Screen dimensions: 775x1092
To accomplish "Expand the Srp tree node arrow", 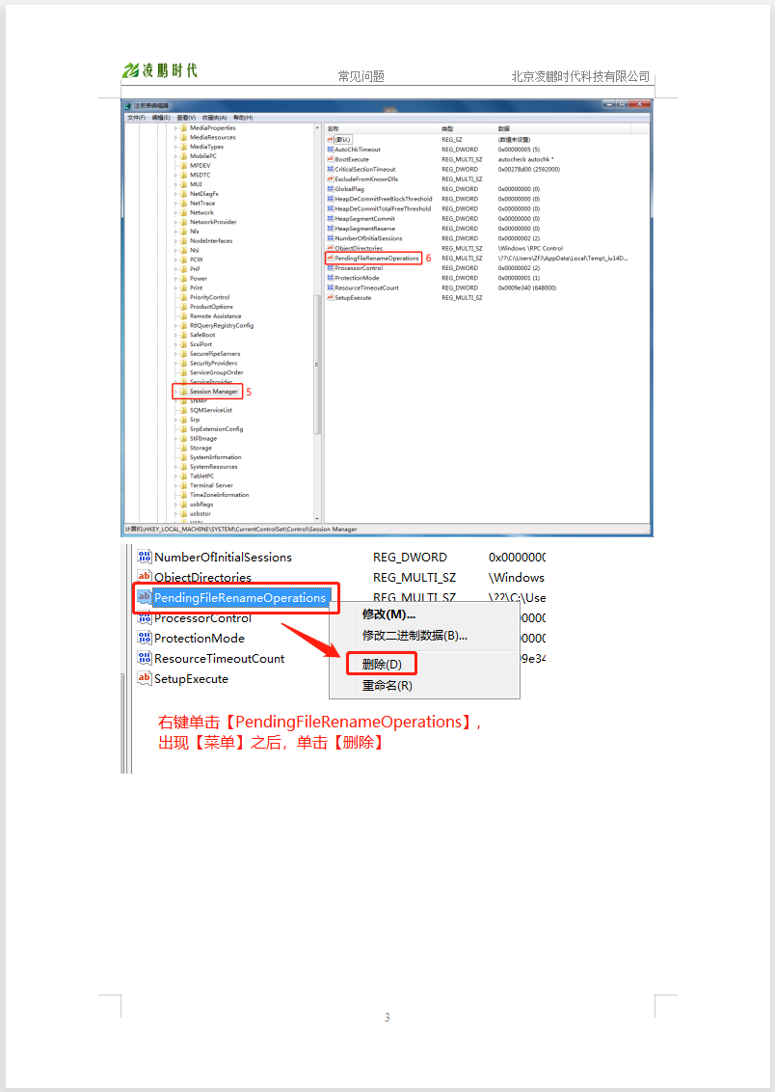I will click(175, 420).
